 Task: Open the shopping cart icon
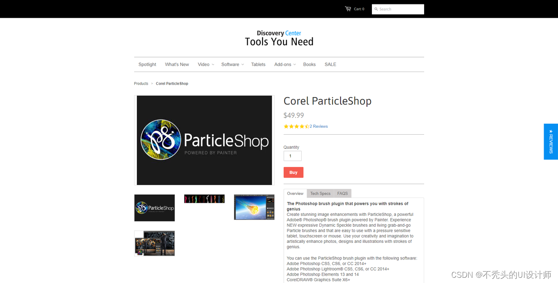click(x=348, y=9)
